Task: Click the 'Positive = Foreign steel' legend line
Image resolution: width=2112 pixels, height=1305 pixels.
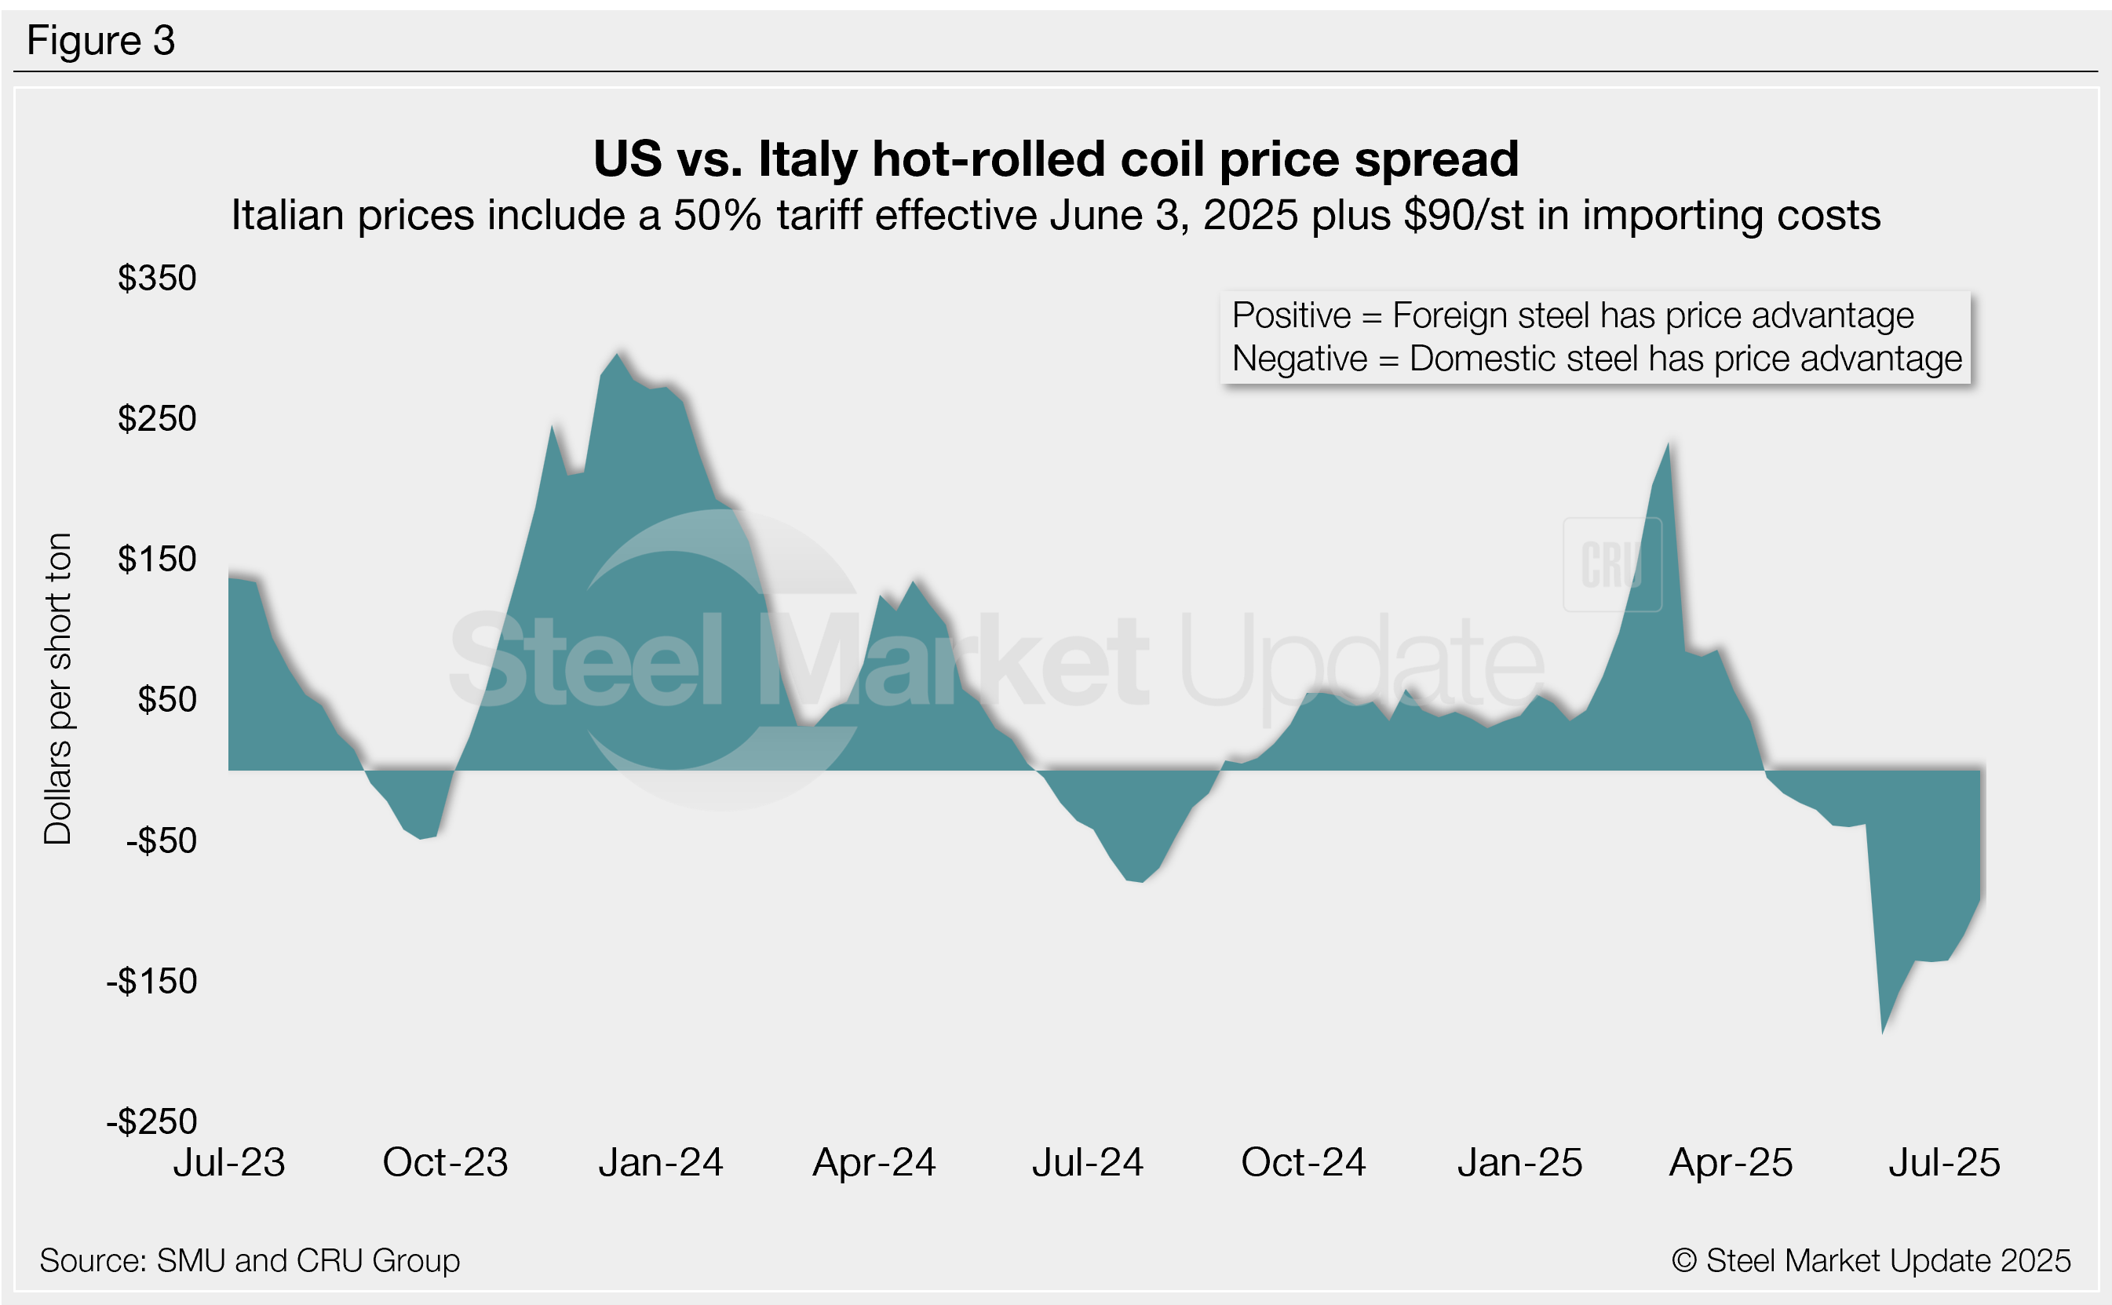Action: 1572,316
